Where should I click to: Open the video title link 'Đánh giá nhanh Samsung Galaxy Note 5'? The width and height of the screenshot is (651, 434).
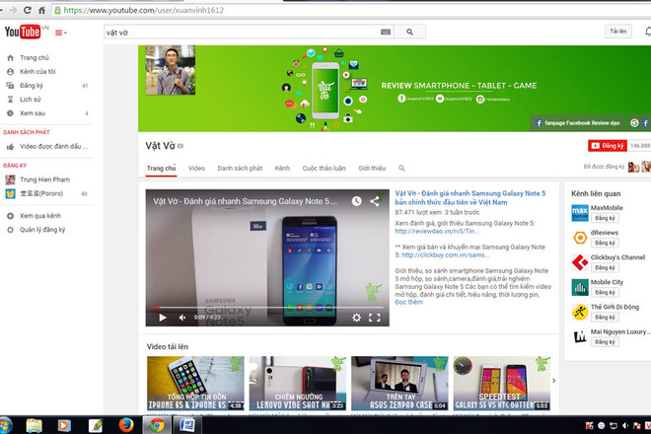point(470,197)
